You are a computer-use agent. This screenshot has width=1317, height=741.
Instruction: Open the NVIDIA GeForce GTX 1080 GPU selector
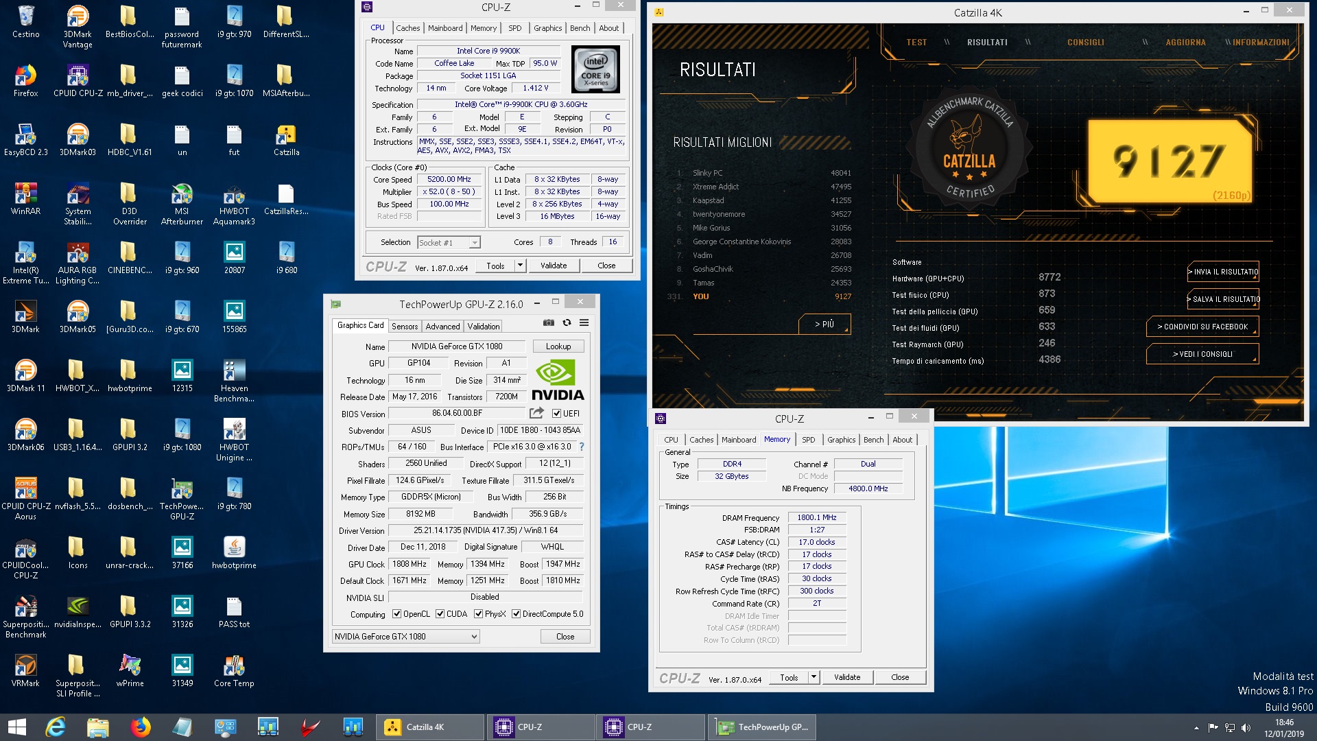coord(406,637)
